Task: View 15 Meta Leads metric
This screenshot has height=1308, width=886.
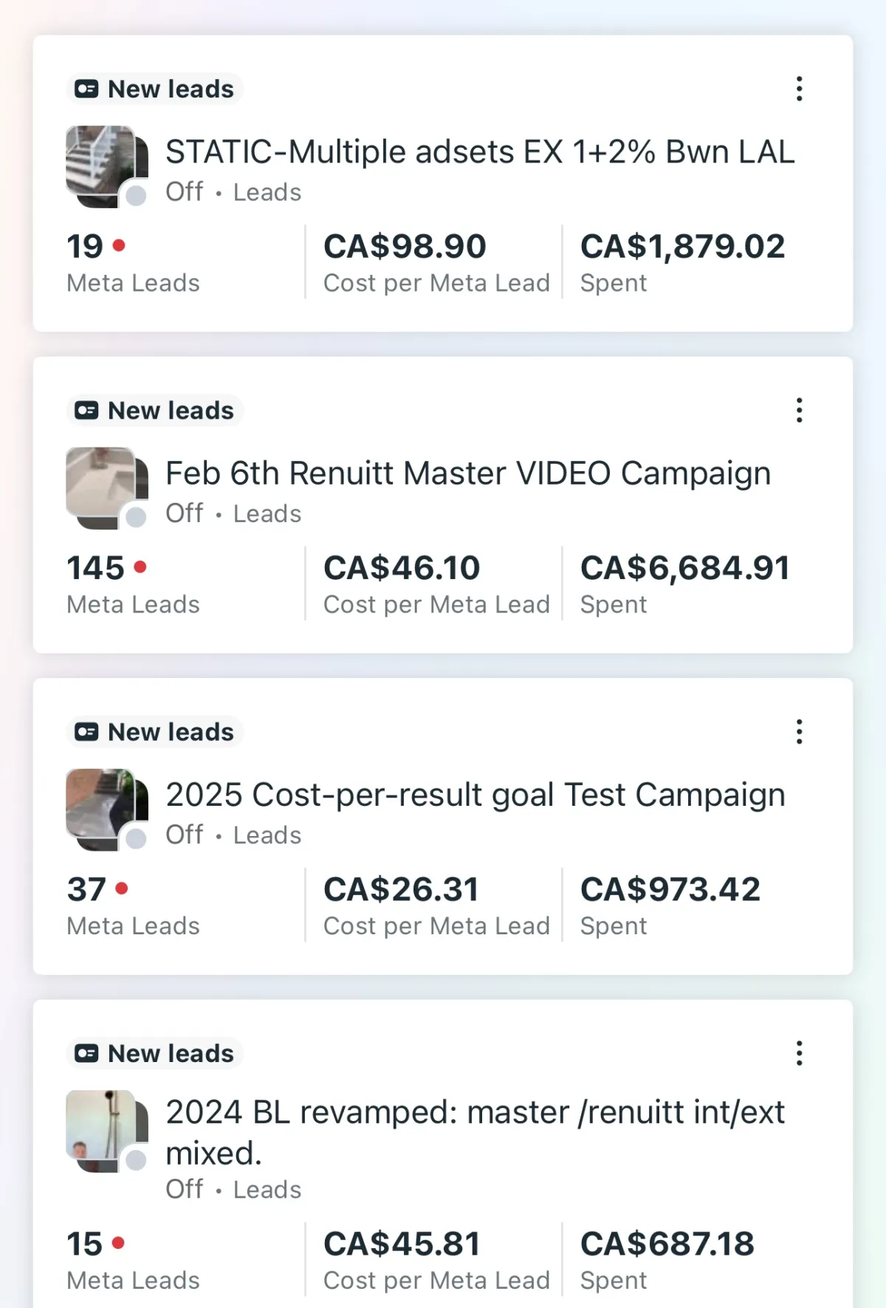Action: click(133, 1260)
